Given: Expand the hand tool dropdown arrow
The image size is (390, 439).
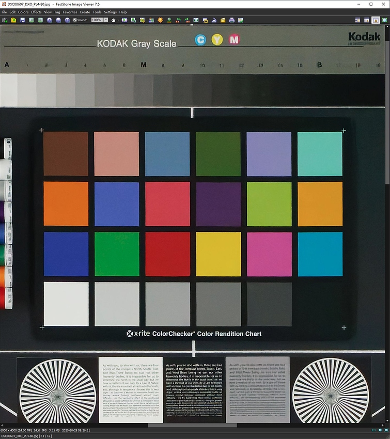Looking at the screenshot, I should point(118,20).
